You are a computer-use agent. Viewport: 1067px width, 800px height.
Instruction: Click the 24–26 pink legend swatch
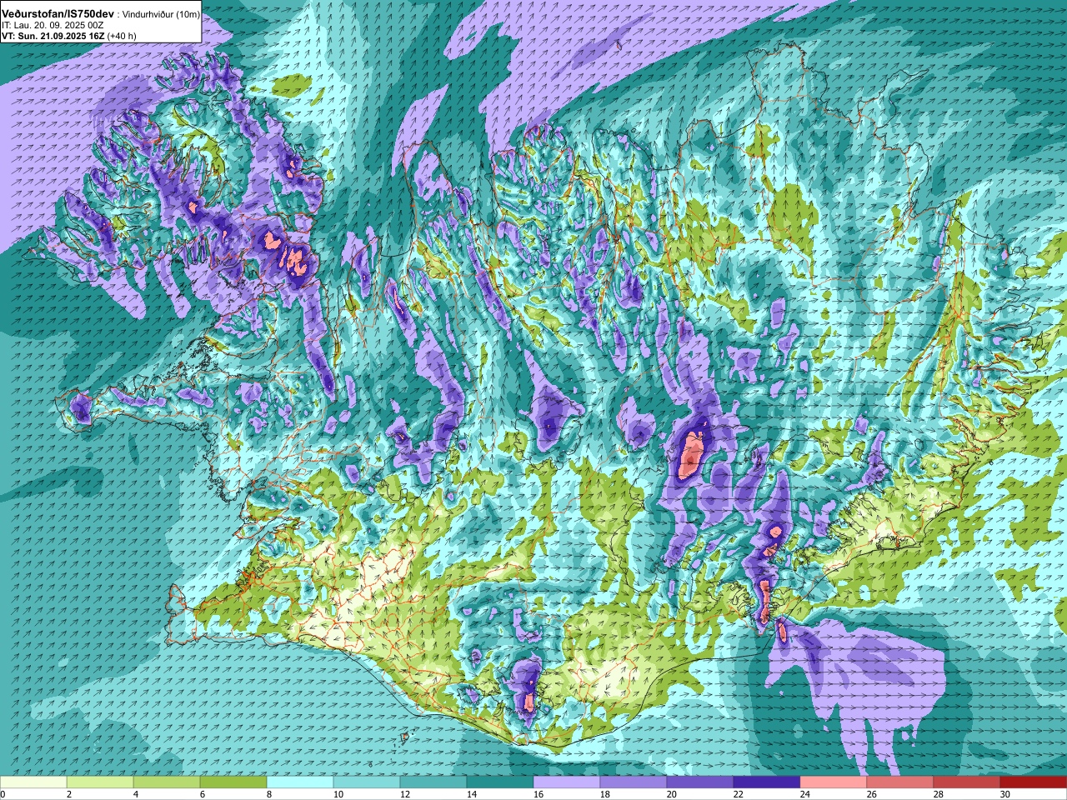click(x=834, y=782)
